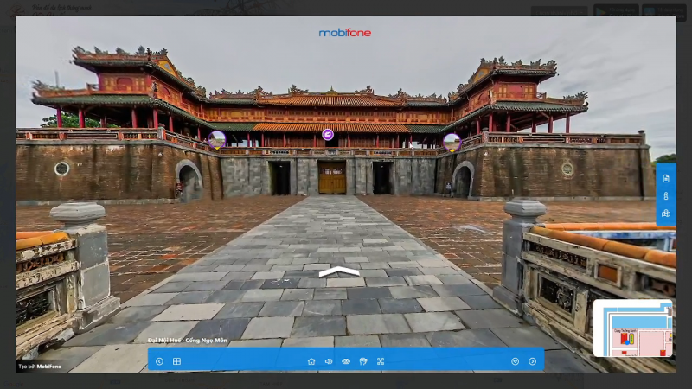Open the scene thumbnails grid icon
Viewport: 692px width, 389px height.
(176, 361)
